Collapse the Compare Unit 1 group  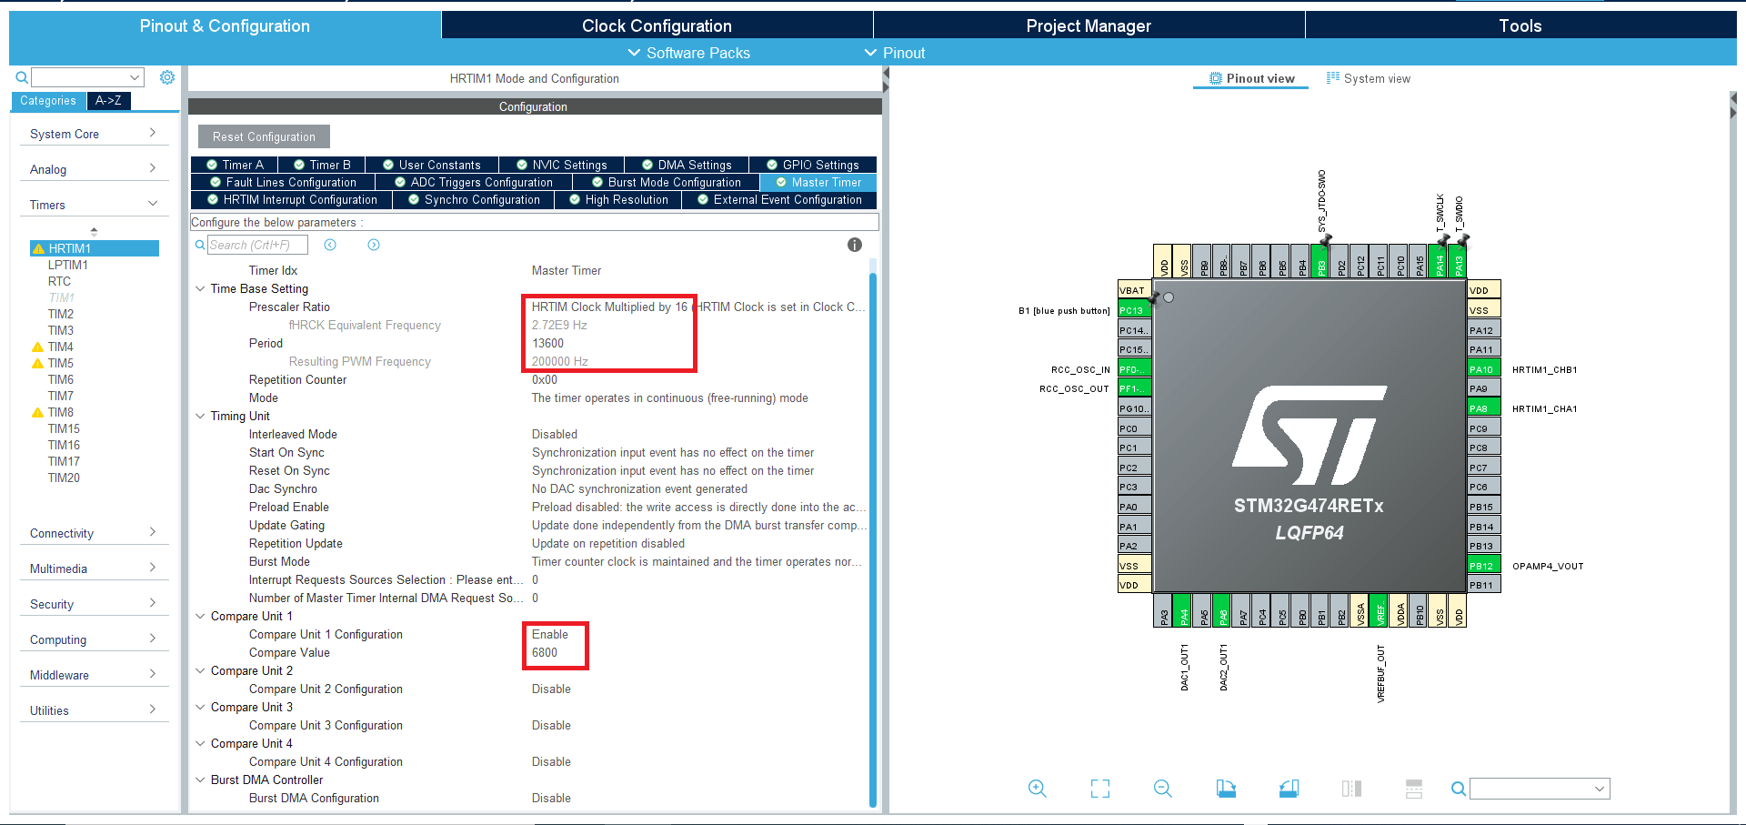pyautogui.click(x=200, y=616)
